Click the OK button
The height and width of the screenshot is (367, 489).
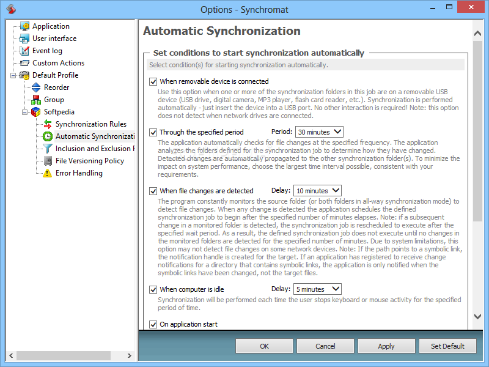click(x=264, y=346)
